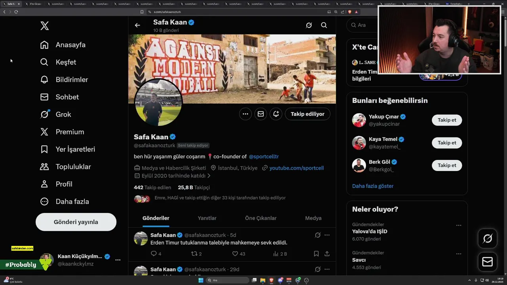Viewport: 507px width, 285px height.
Task: Open Yalova'da IŞİD trend
Action: pyautogui.click(x=370, y=232)
